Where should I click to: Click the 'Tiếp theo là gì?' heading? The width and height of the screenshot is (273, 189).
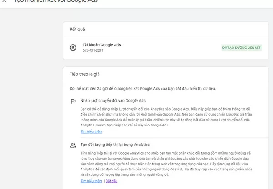(x=85, y=74)
